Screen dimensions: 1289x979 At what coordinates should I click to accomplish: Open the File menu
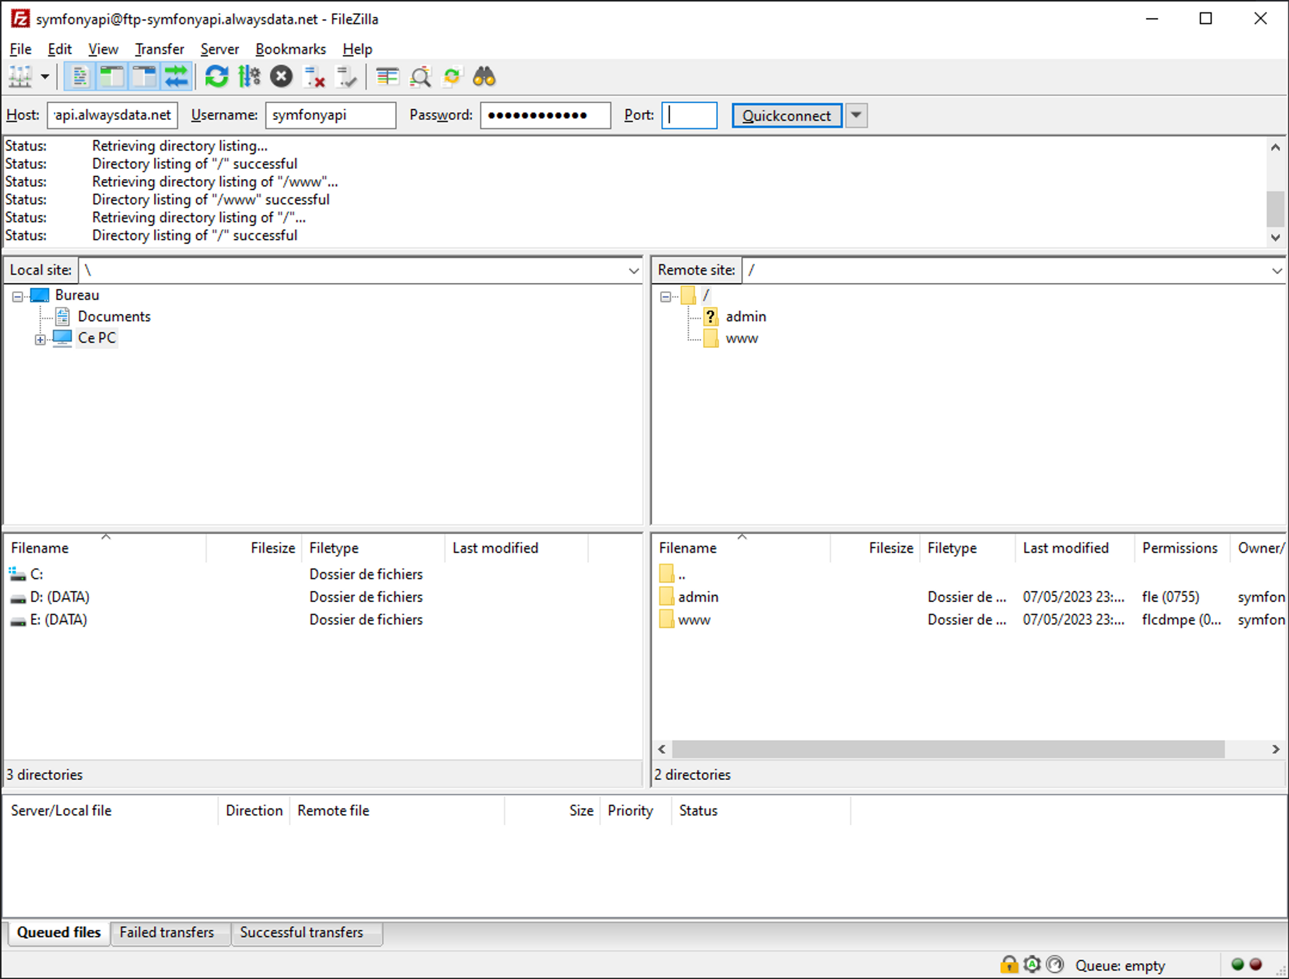tap(21, 49)
